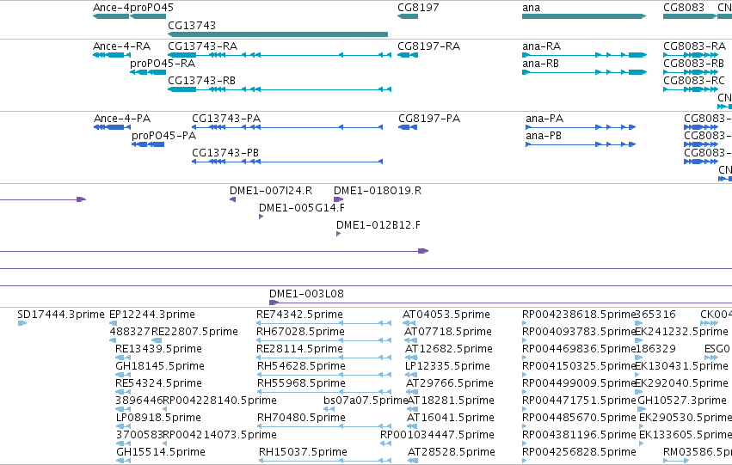Click the Ance-4-RA transcript label

121,46
